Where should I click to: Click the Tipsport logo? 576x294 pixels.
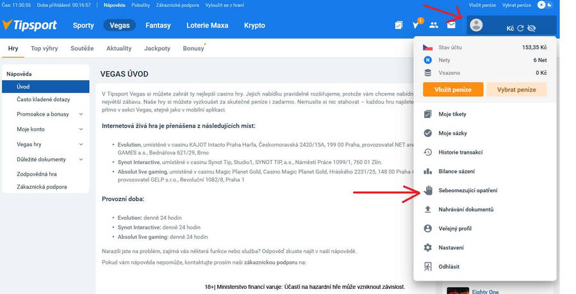(30, 26)
